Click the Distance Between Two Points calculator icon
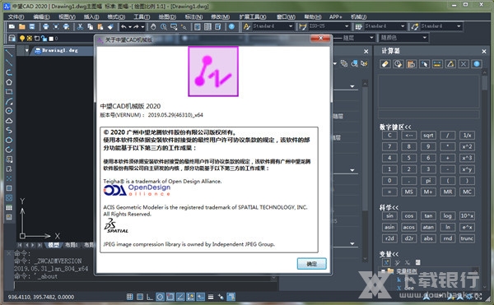 (x=437, y=64)
